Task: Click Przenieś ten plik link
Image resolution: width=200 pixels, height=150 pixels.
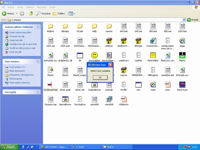Action: pos(17,36)
